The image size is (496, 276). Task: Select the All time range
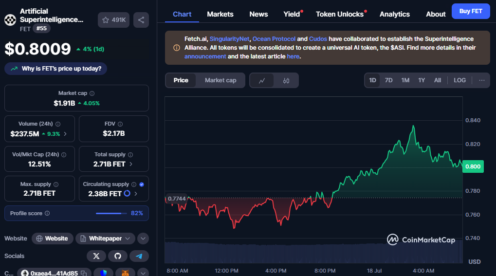coord(438,80)
